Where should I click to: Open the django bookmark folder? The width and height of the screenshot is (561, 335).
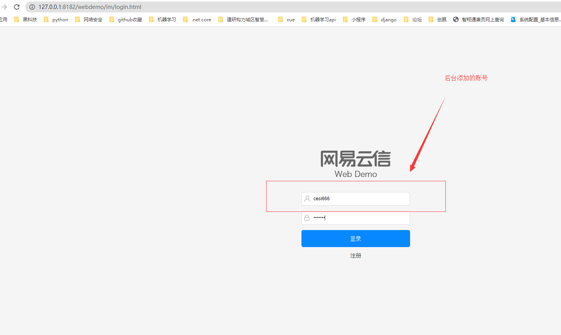coord(384,19)
